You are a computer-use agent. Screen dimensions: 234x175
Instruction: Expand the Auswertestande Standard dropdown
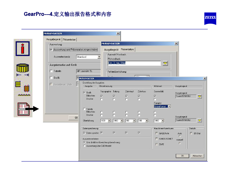tap(99, 57)
